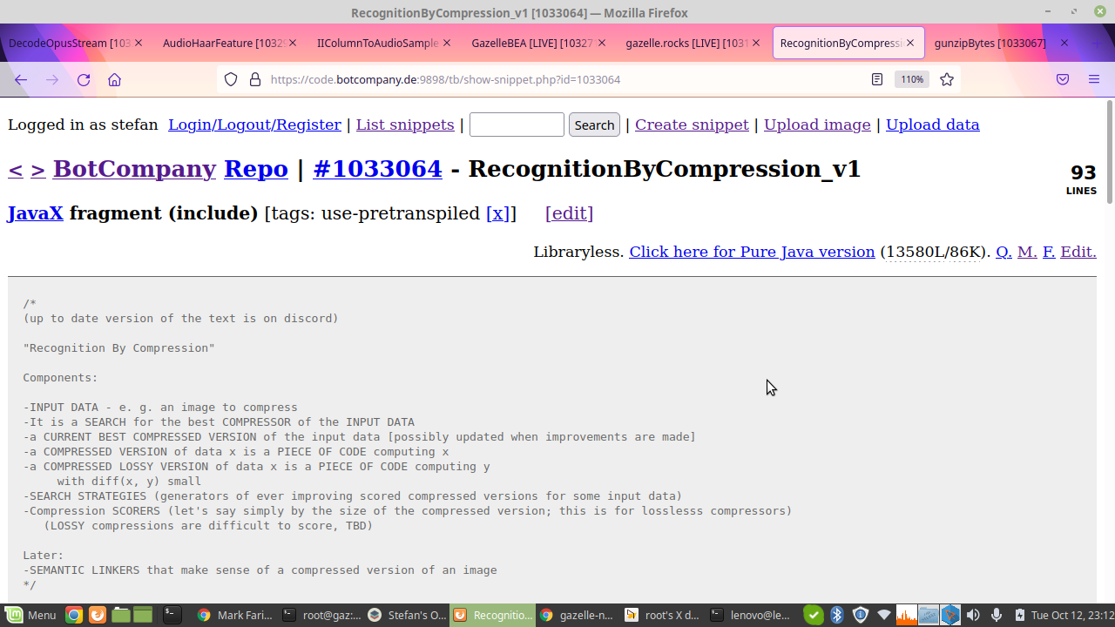Reset the 110% zoom level badge

911,79
